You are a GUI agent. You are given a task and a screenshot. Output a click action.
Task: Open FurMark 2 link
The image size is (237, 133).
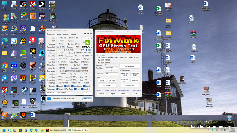click(x=99, y=90)
